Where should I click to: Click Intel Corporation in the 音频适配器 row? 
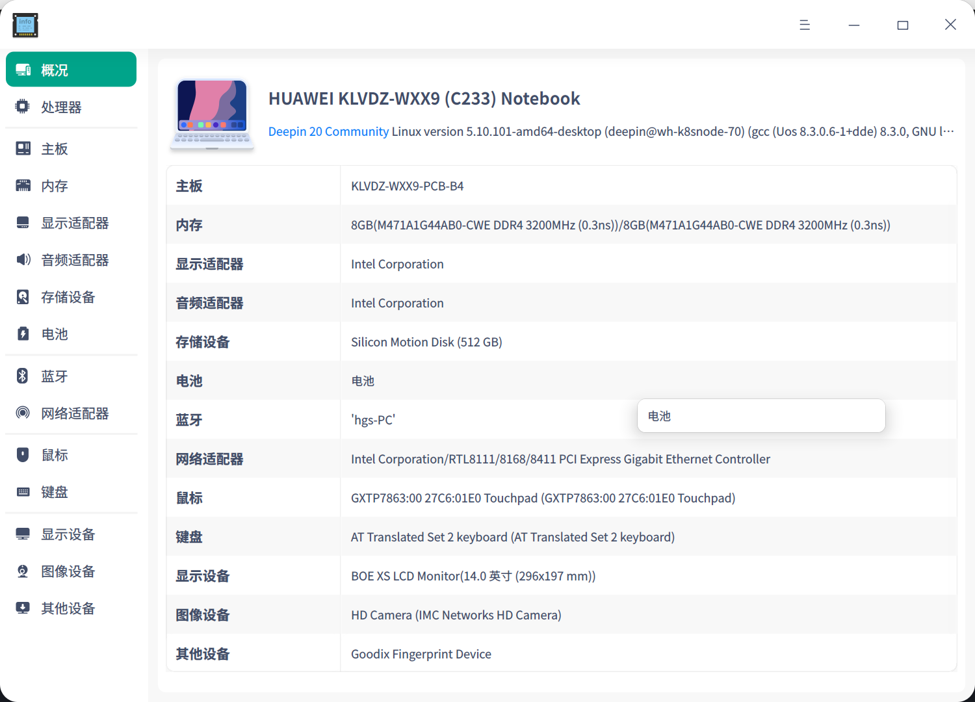(x=397, y=303)
